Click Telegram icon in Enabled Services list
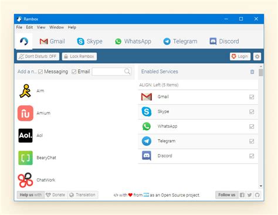Viewport: 278px width, 215px height. (147, 141)
